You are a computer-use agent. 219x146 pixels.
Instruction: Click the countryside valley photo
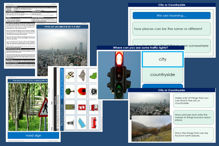pos(151,128)
